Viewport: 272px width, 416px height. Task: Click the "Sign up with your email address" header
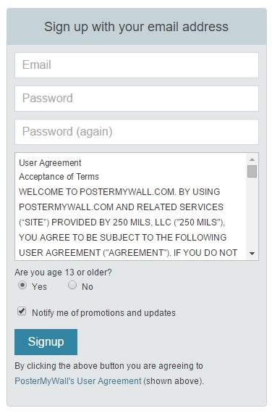click(x=136, y=27)
